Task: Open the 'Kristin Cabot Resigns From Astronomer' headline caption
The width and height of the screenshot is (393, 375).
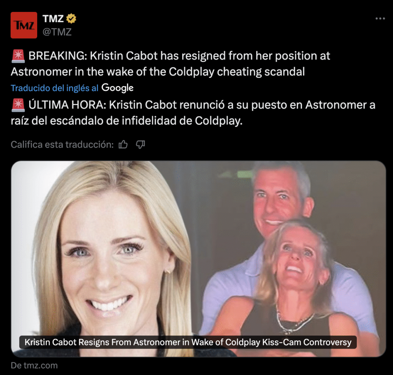Action: coord(188,342)
